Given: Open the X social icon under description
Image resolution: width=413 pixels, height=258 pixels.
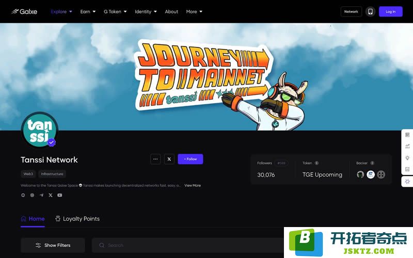Looking at the screenshot, I should [51, 195].
